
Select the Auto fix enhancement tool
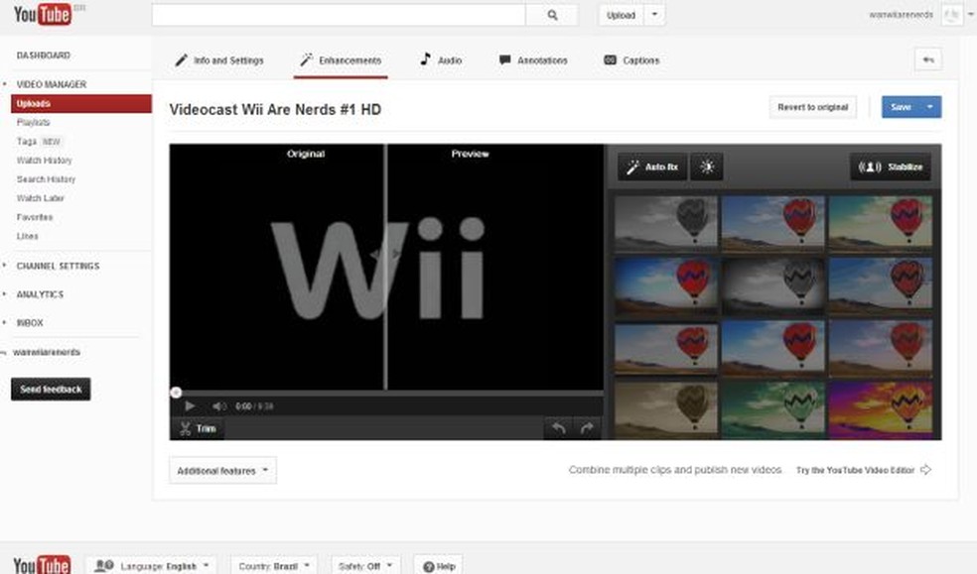(651, 167)
